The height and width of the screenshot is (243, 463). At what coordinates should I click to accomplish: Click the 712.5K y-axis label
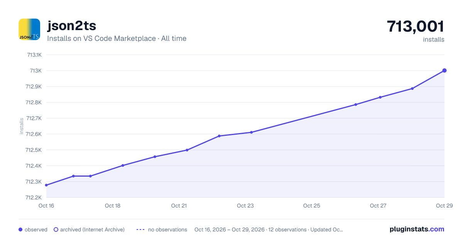(34, 150)
